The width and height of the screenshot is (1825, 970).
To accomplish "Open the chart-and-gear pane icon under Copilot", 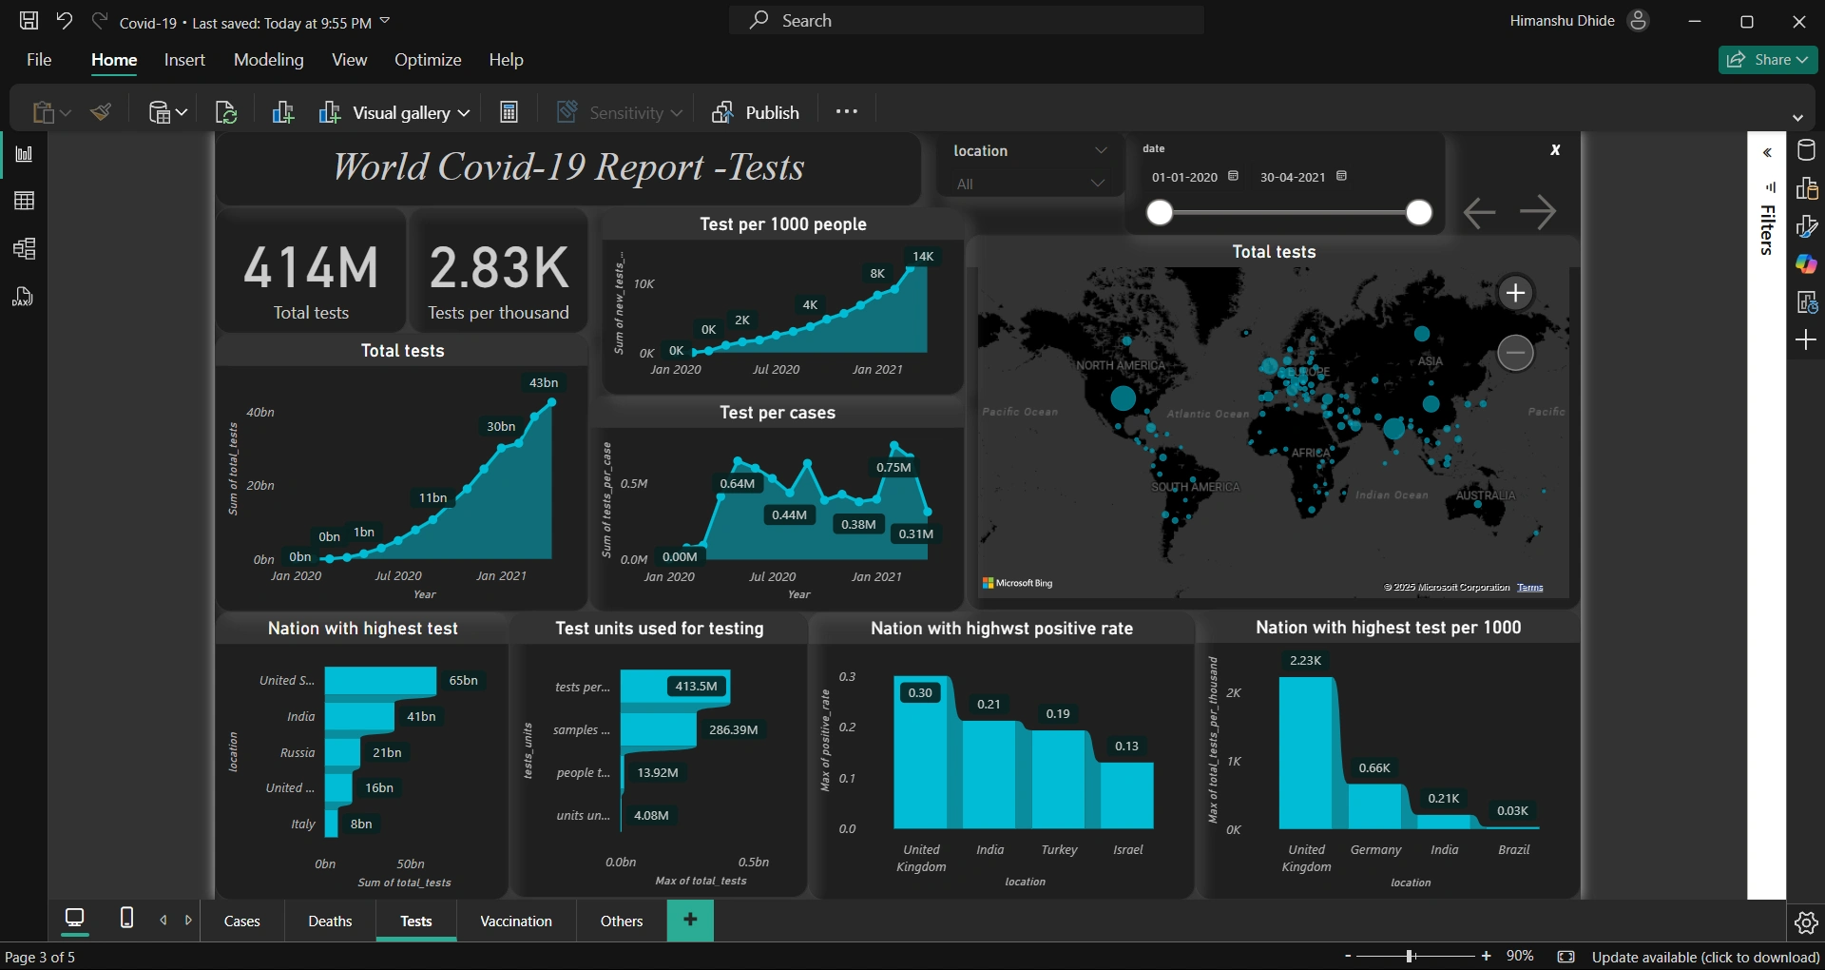I will coord(1806,302).
